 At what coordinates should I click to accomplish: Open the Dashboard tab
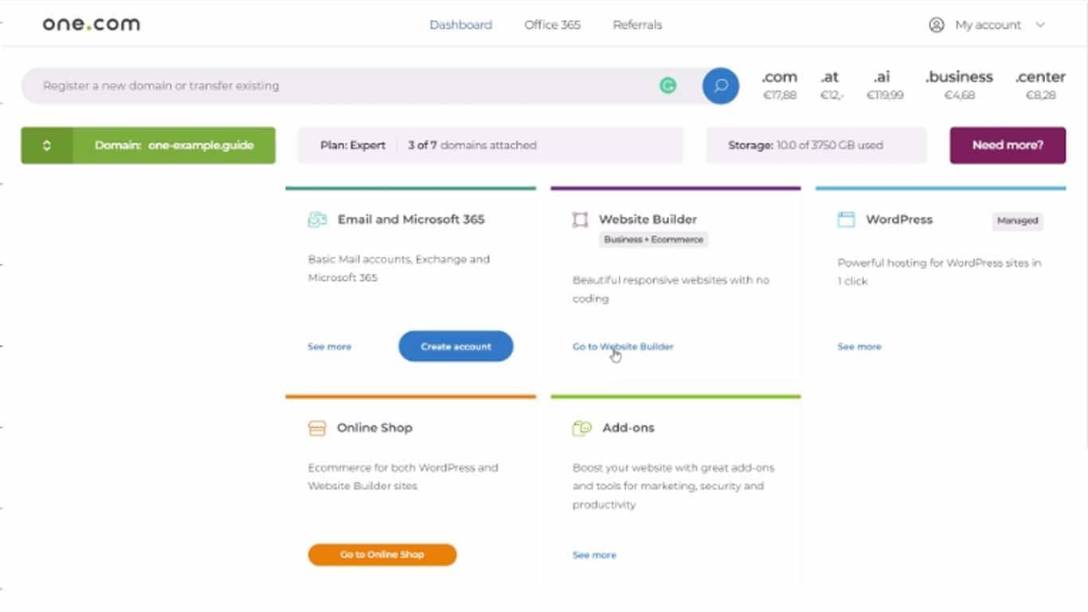460,25
